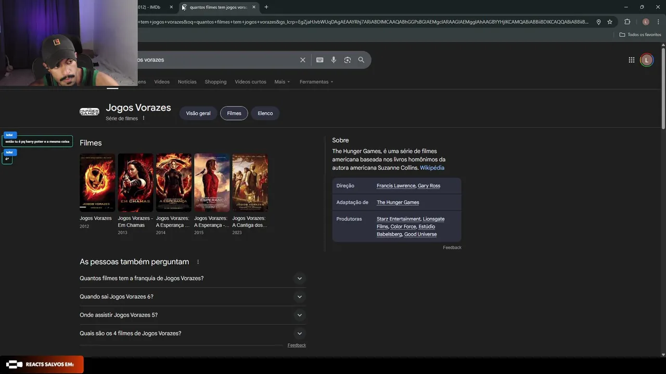Click Feedback under people also ask
The image size is (666, 374).
(x=297, y=345)
